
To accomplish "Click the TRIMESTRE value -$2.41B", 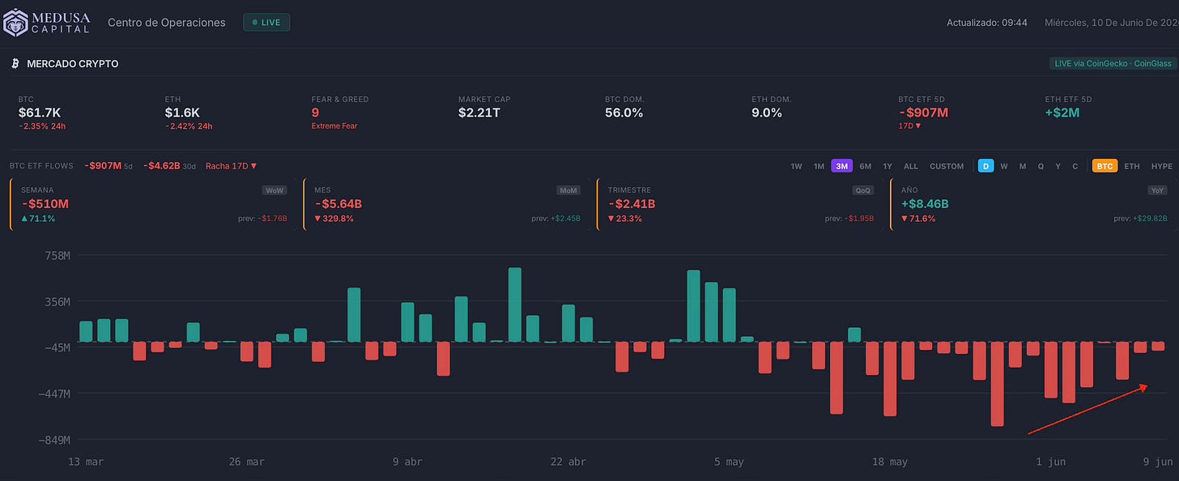I will (x=632, y=204).
